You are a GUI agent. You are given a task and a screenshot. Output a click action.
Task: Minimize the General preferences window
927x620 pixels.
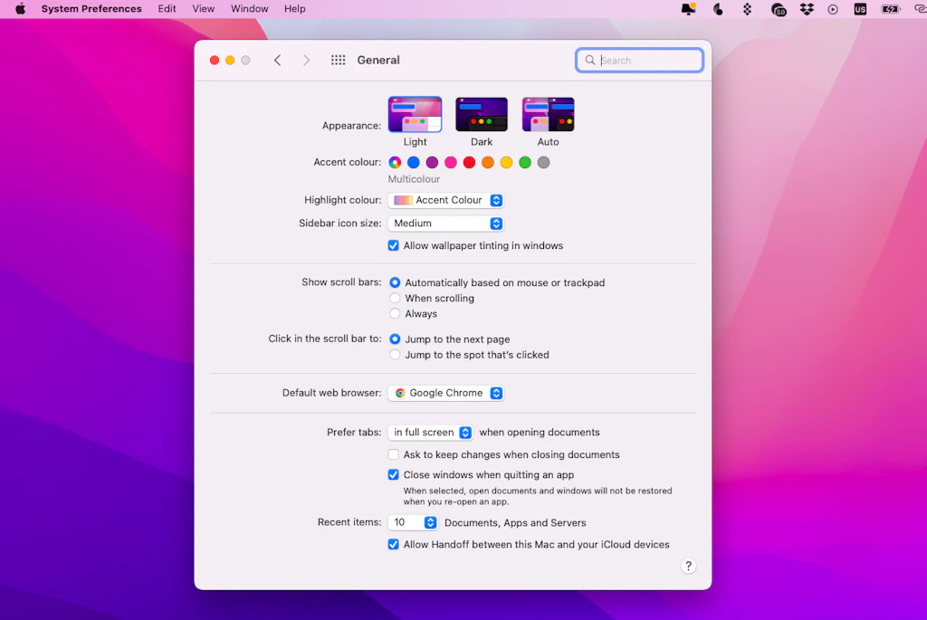click(x=230, y=61)
